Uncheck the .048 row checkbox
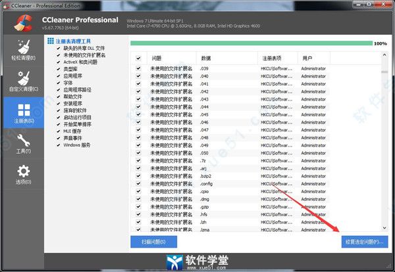Screen dimensions: 395x272 [138, 137]
